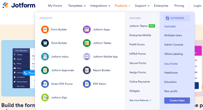This screenshot has width=203, height=110.
Task: Open Secure Forms link
Action: pyautogui.click(x=138, y=63)
